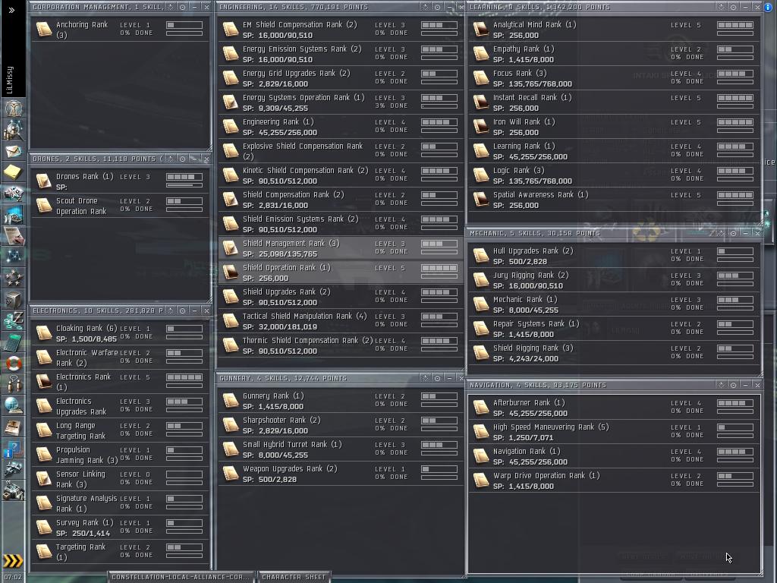
Task: Select the Cloaking Rank (6) skill
Action: 120,334
